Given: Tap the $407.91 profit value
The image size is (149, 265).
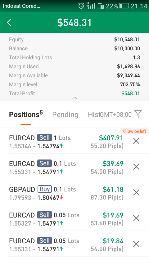Looking at the screenshot, I should [x=111, y=138].
